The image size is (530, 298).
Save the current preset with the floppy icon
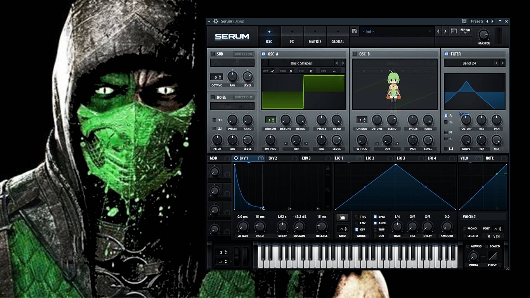tap(354, 31)
